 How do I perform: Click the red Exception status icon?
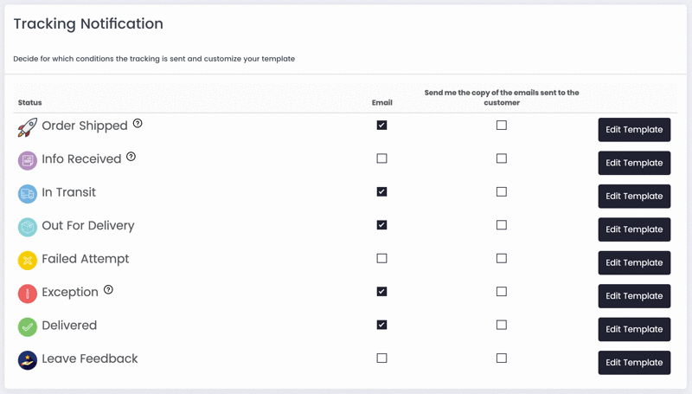(28, 294)
